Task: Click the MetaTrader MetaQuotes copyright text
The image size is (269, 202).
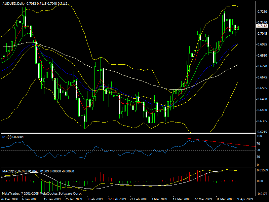Action: point(42,194)
